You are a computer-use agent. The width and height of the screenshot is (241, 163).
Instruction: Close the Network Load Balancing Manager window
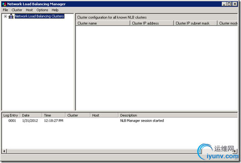click(x=235, y=4)
